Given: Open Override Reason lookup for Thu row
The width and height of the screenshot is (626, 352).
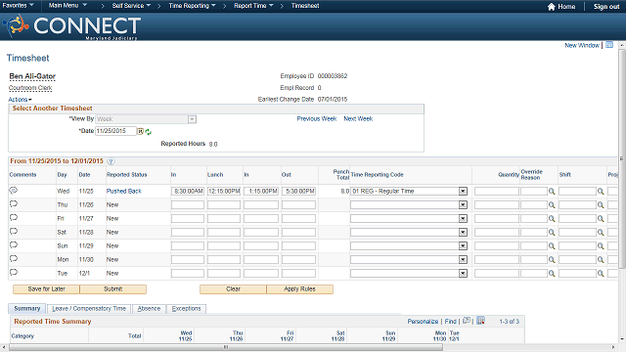Looking at the screenshot, I should coord(552,205).
